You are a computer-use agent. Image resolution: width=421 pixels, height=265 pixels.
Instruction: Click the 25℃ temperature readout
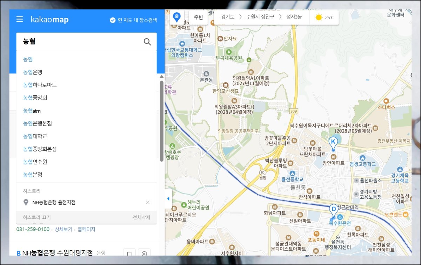pos(329,17)
